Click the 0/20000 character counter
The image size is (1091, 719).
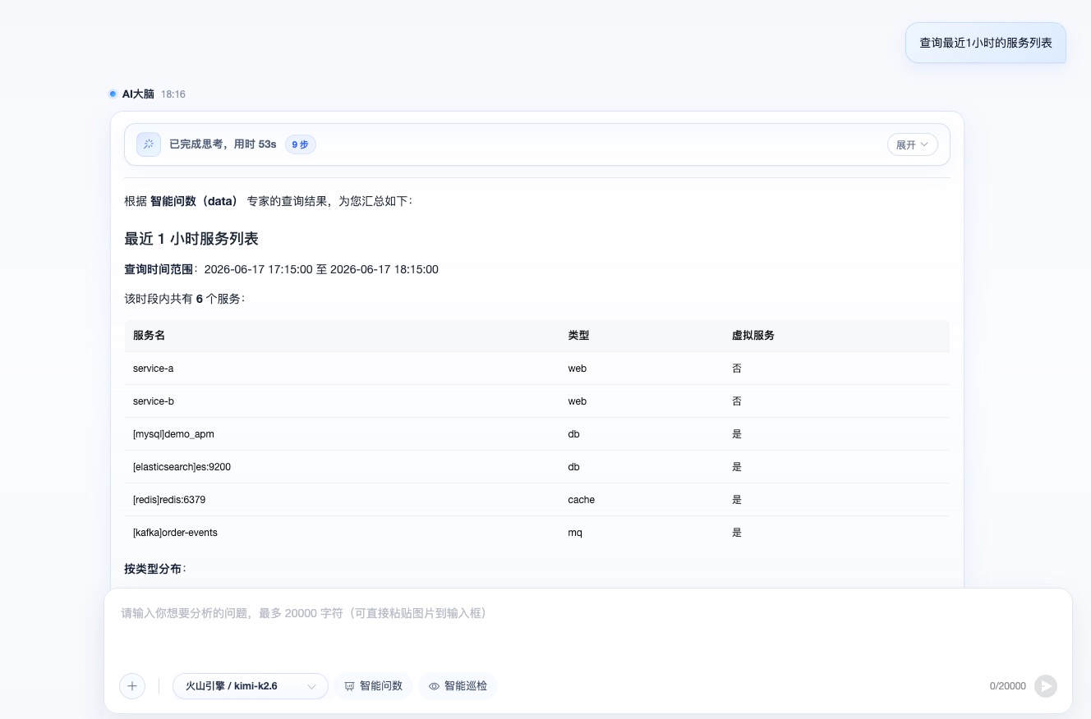point(1008,686)
